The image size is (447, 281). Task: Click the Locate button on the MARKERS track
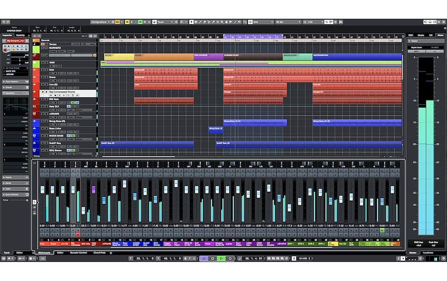(53, 51)
